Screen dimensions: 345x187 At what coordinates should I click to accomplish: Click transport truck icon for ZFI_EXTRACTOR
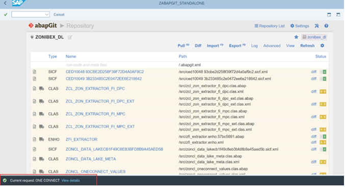[42, 140]
